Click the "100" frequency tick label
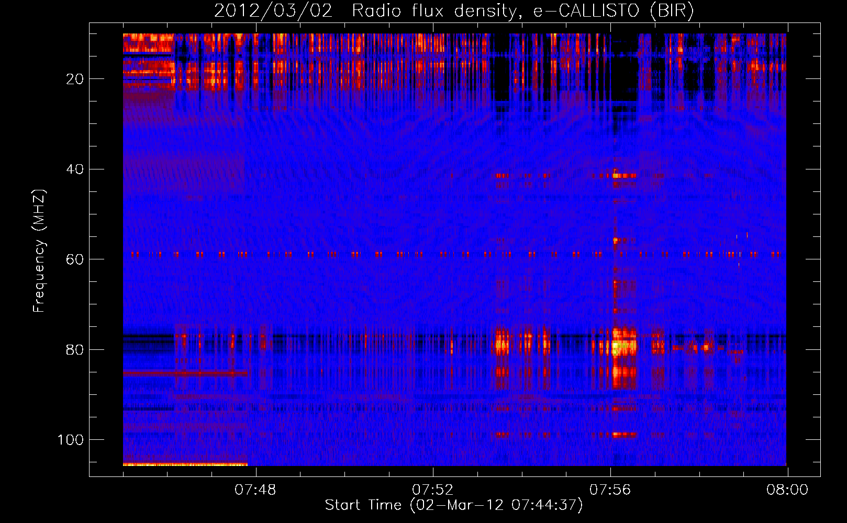847x523 pixels. [71, 440]
